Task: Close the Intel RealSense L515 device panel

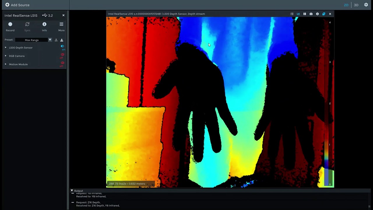Action: pyautogui.click(x=63, y=15)
